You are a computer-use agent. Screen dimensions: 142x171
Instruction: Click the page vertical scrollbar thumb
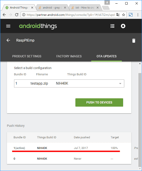click(x=140, y=120)
